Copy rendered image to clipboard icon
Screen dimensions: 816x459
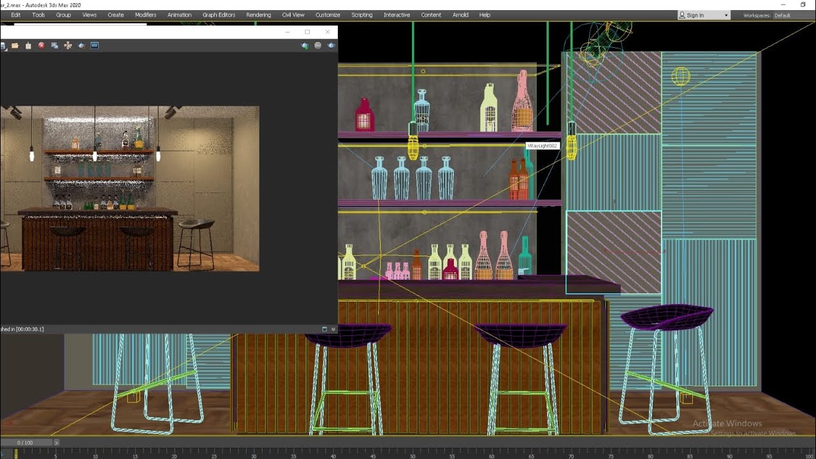[28, 45]
